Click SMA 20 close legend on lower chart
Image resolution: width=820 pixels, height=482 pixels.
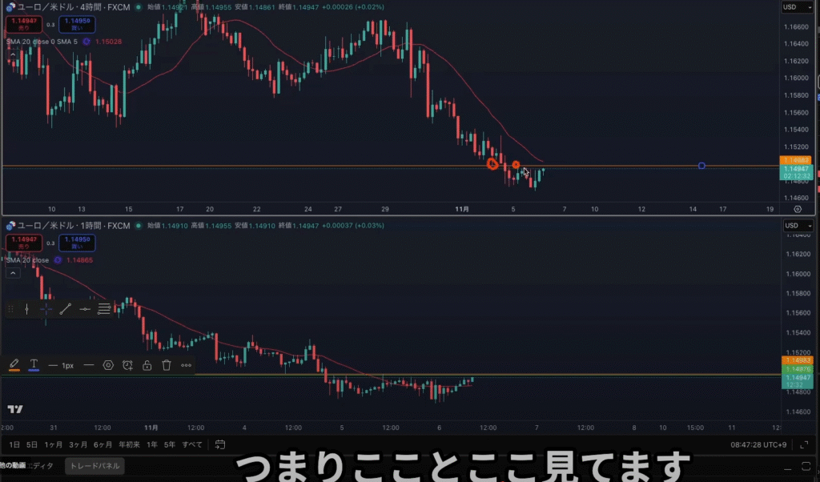pyautogui.click(x=27, y=260)
